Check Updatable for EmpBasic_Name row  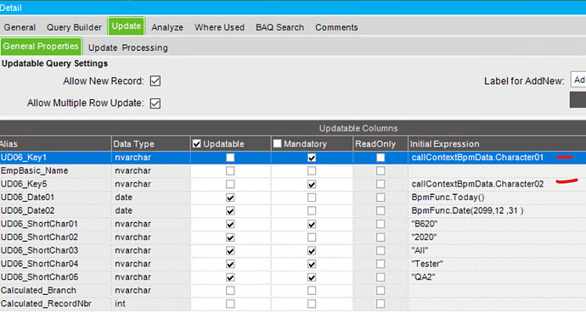coord(230,170)
